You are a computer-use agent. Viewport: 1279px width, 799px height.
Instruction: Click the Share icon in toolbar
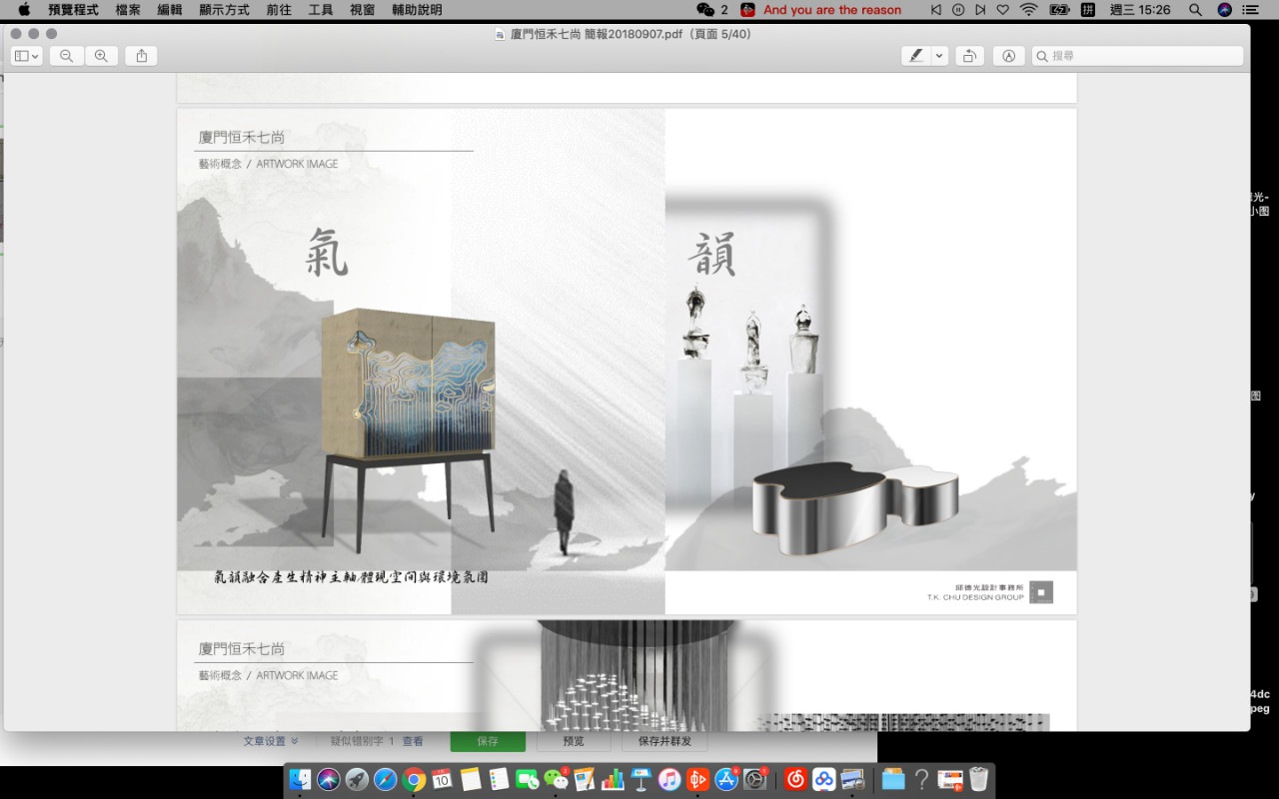[141, 56]
